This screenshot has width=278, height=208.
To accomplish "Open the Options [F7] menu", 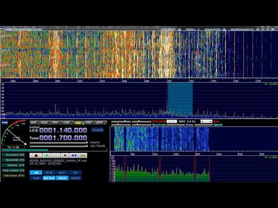I will pos(14,165).
